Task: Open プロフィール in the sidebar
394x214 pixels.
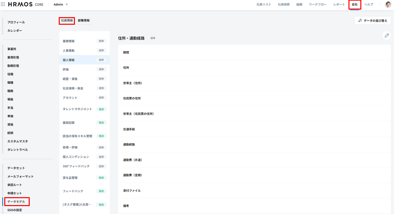Action: tap(16, 22)
